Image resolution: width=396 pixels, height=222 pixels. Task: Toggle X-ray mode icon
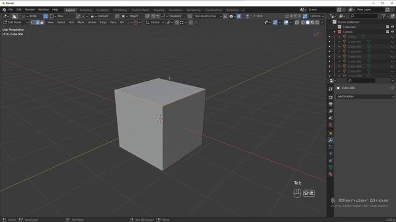click(x=297, y=22)
